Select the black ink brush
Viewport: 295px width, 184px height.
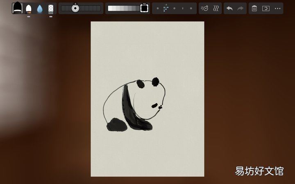pos(18,8)
